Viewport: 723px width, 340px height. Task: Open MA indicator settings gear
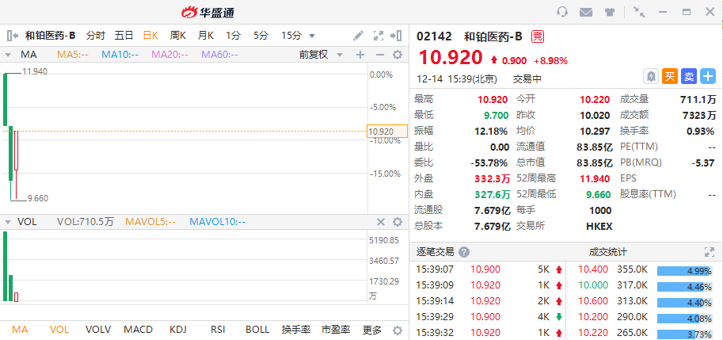click(398, 55)
